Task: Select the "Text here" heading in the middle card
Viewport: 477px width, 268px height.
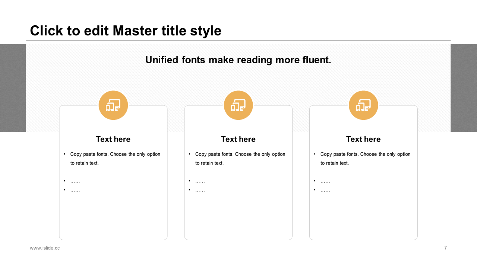Action: click(238, 139)
